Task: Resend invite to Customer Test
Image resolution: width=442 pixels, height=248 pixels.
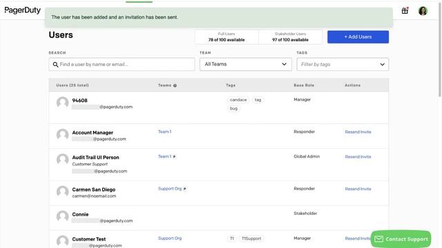Action: click(x=358, y=238)
